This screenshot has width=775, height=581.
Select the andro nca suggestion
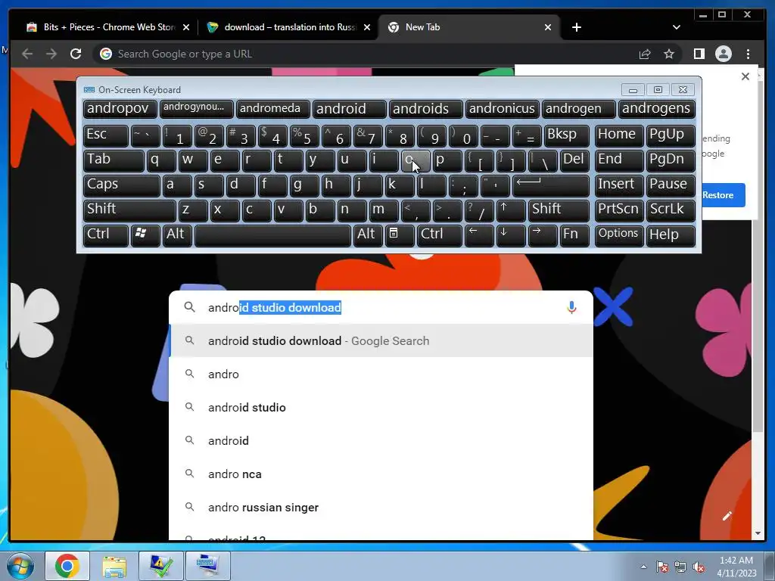click(x=381, y=474)
